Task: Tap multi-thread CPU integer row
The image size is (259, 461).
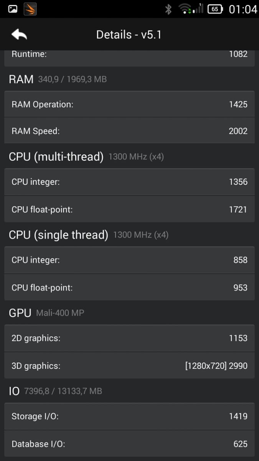Action: tap(129, 182)
